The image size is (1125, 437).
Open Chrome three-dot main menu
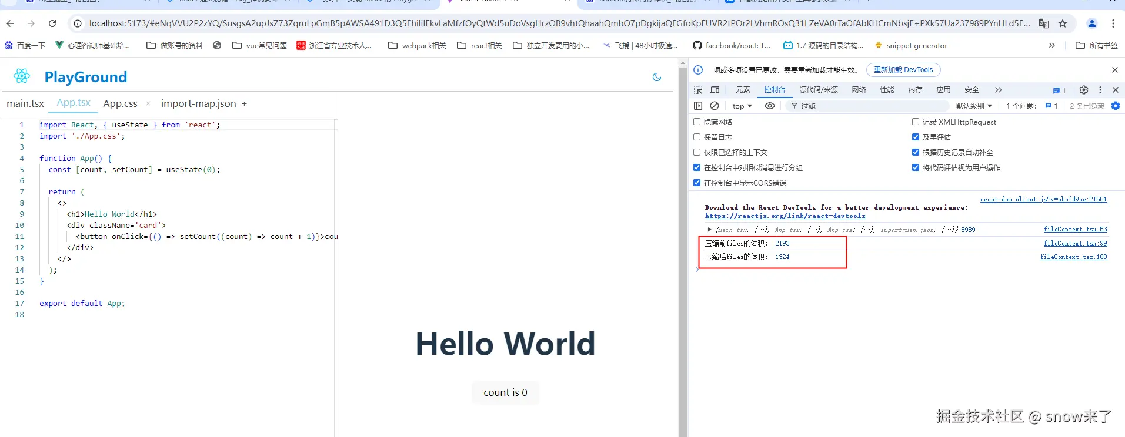pos(1113,23)
